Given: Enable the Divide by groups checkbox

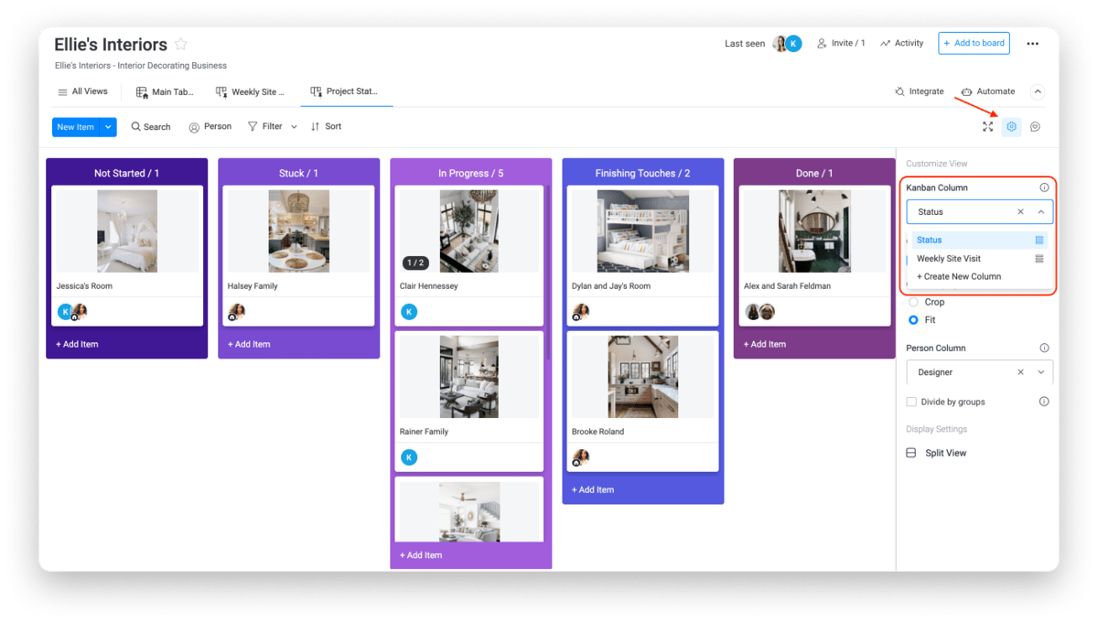Looking at the screenshot, I should pyautogui.click(x=911, y=402).
